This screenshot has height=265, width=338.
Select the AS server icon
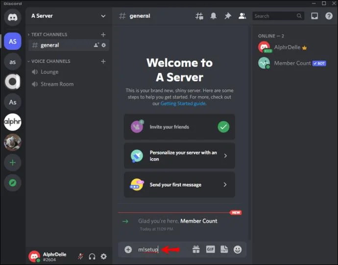pyautogui.click(x=13, y=41)
